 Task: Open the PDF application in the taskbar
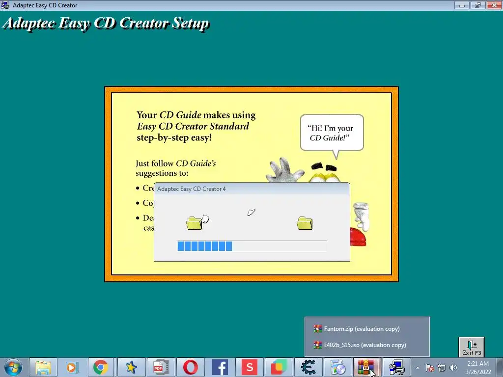(x=161, y=367)
